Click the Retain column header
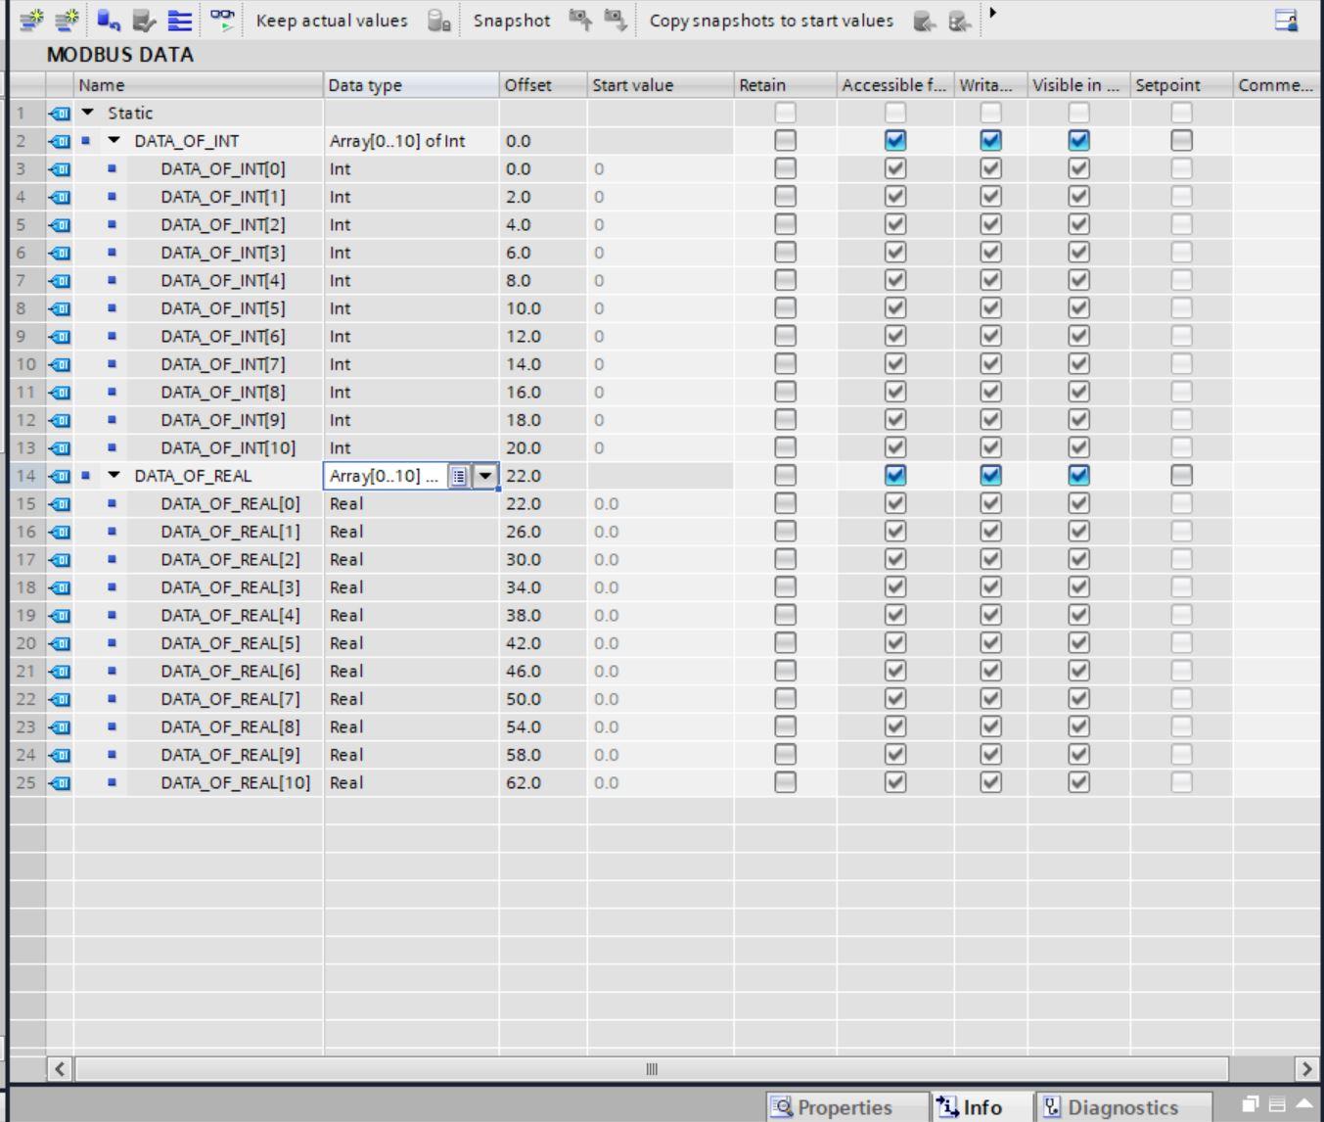This screenshot has height=1122, width=1324. click(x=785, y=85)
